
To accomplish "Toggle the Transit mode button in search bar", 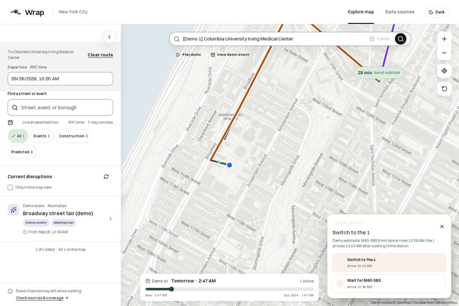I will point(379,39).
